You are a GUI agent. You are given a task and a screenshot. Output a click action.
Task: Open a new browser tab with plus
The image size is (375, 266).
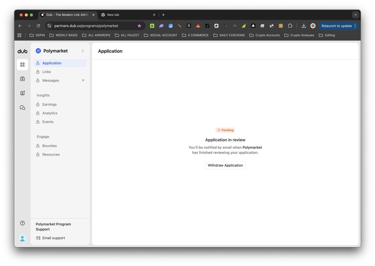tap(163, 15)
